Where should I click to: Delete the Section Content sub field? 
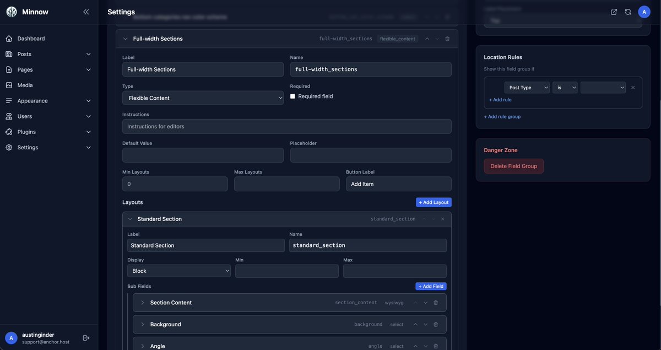point(436,303)
